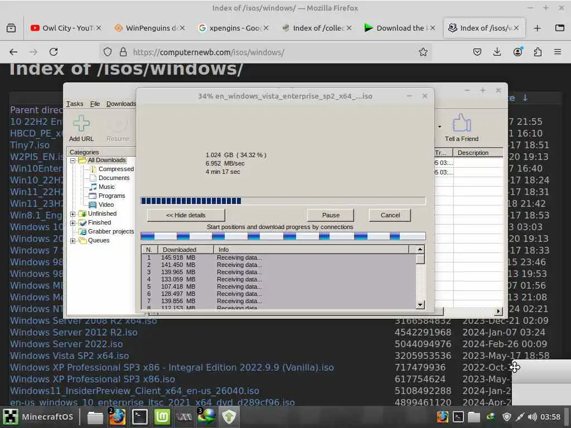Collapse the All Downloads tree node
The height and width of the screenshot is (428, 571).
(x=73, y=160)
